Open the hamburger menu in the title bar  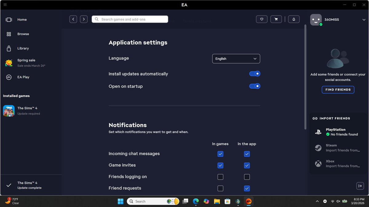[5, 5]
